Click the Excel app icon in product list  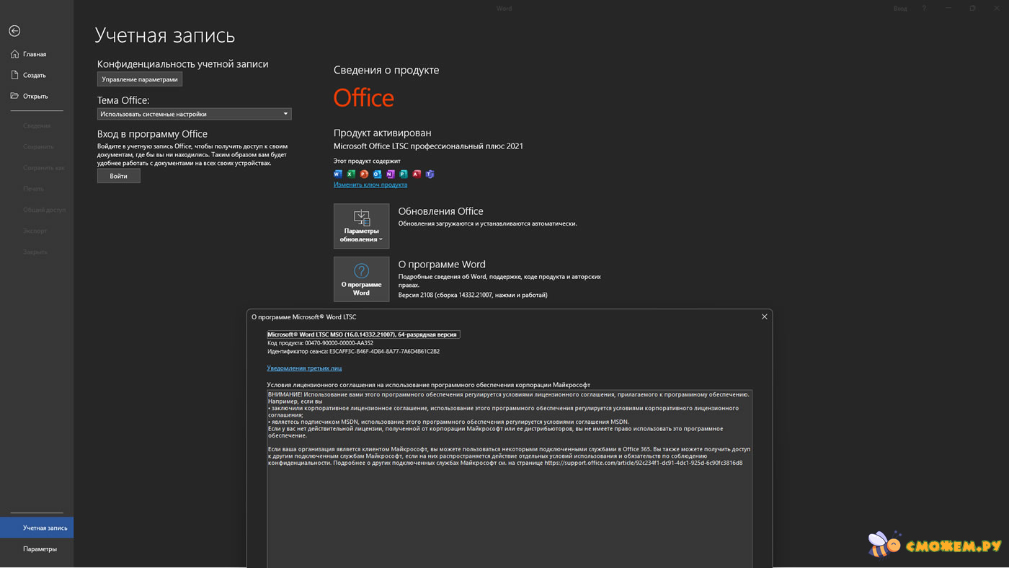click(x=351, y=174)
